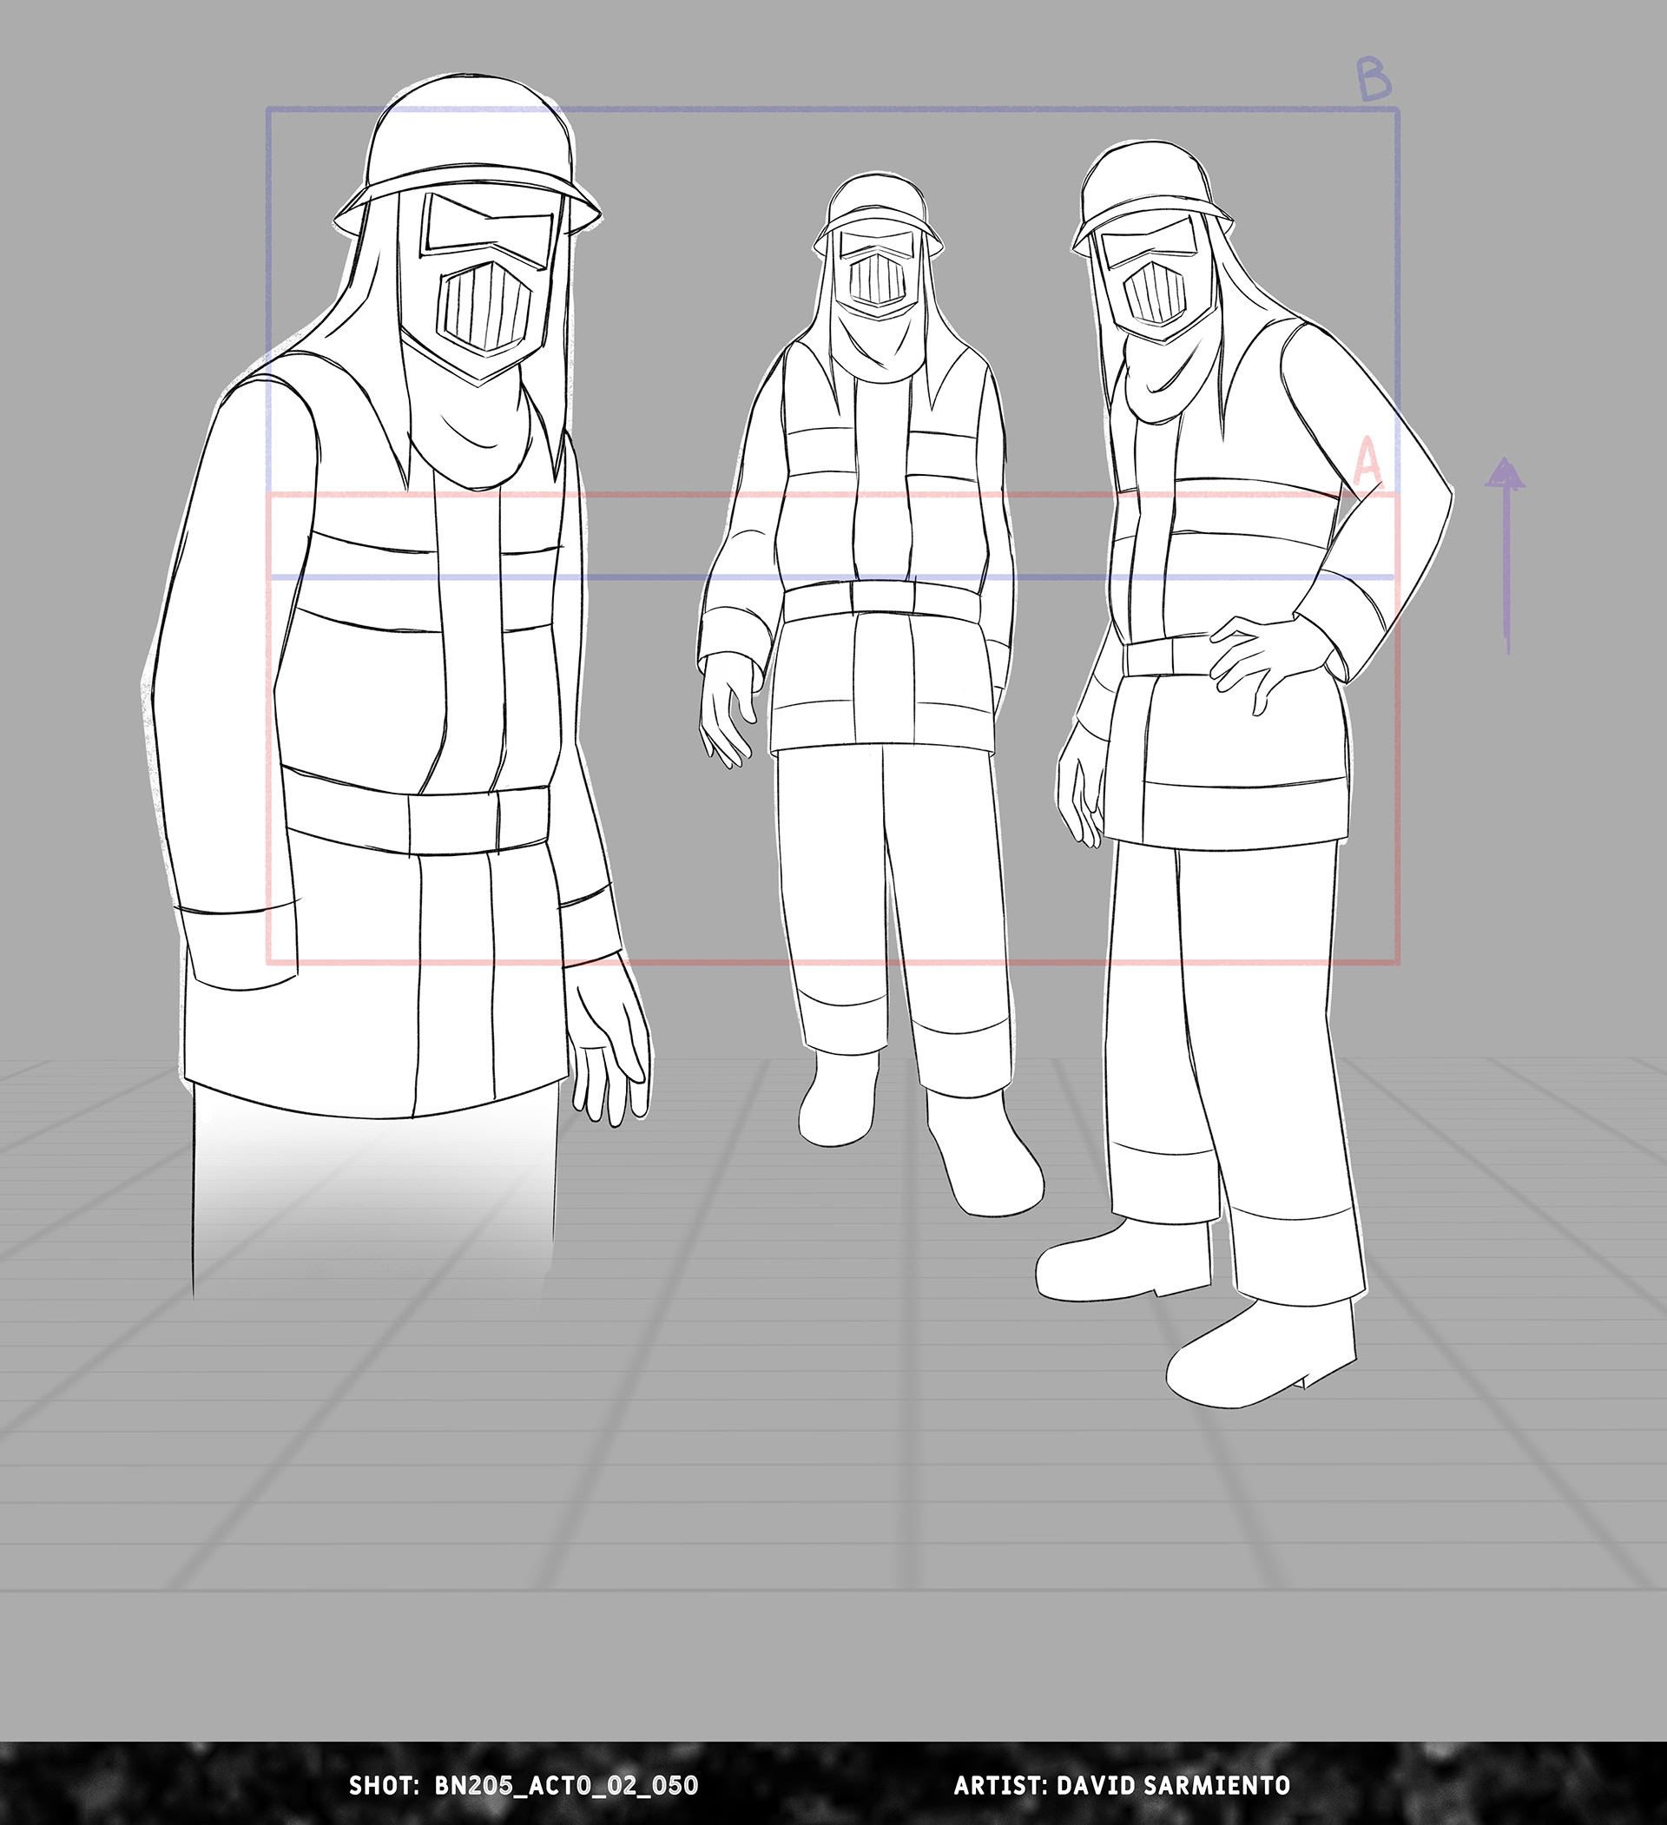Click the blue letter B frame label
The width and height of the screenshot is (1667, 1825).
[x=1374, y=81]
